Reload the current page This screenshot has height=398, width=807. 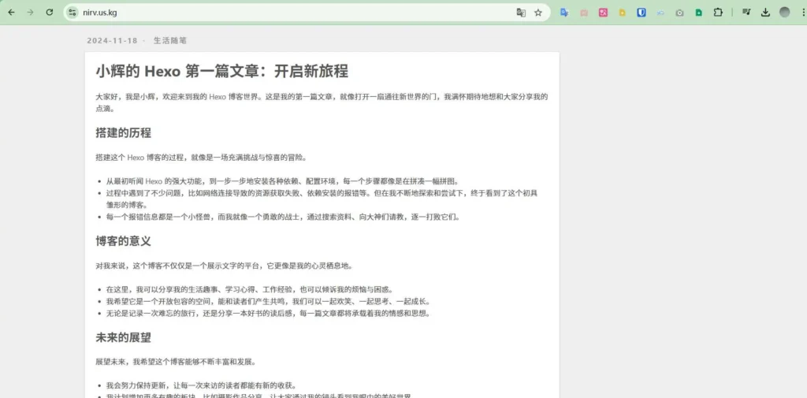coord(50,13)
